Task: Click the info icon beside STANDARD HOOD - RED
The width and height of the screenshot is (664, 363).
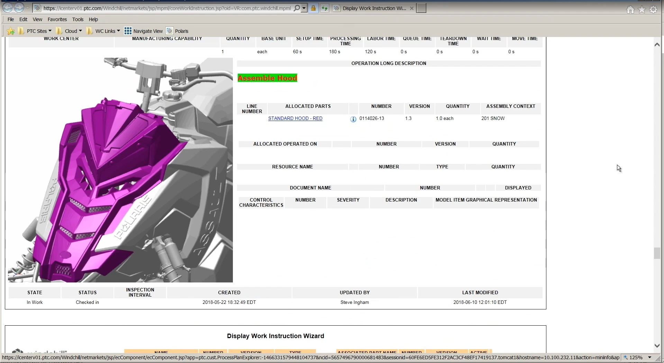Action: (x=353, y=119)
